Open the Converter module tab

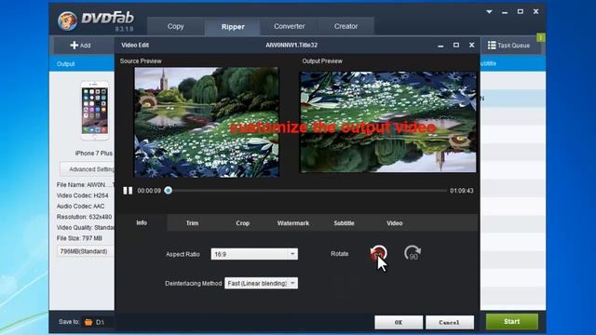pyautogui.click(x=290, y=27)
